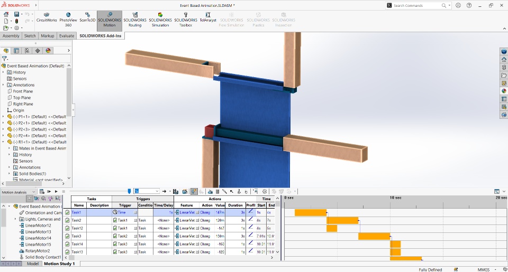Switch to the Model tab at bottom
The height and width of the screenshot is (272, 508).
(33, 264)
